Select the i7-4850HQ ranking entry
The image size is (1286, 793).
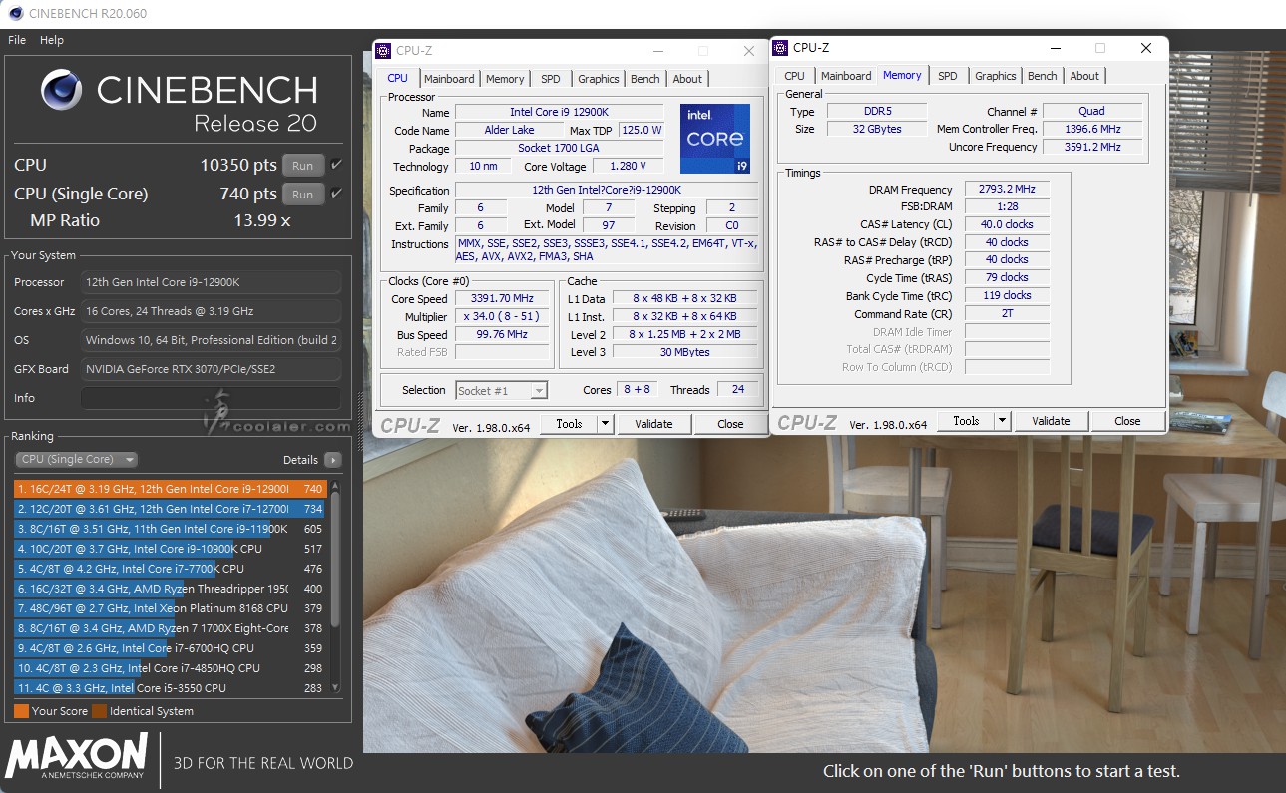click(x=171, y=668)
